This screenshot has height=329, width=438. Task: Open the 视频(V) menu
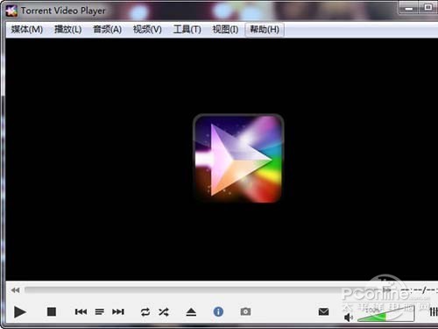tap(147, 30)
